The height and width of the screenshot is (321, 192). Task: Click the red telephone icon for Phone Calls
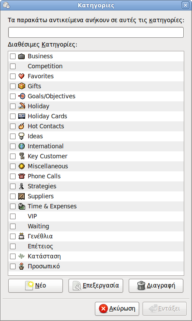click(x=21, y=176)
